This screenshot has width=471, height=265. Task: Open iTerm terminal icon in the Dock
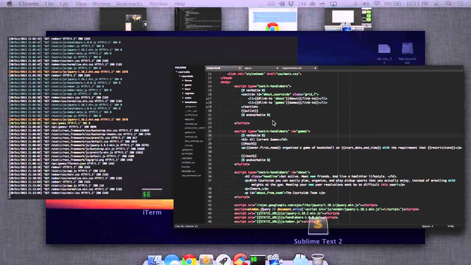point(258,260)
